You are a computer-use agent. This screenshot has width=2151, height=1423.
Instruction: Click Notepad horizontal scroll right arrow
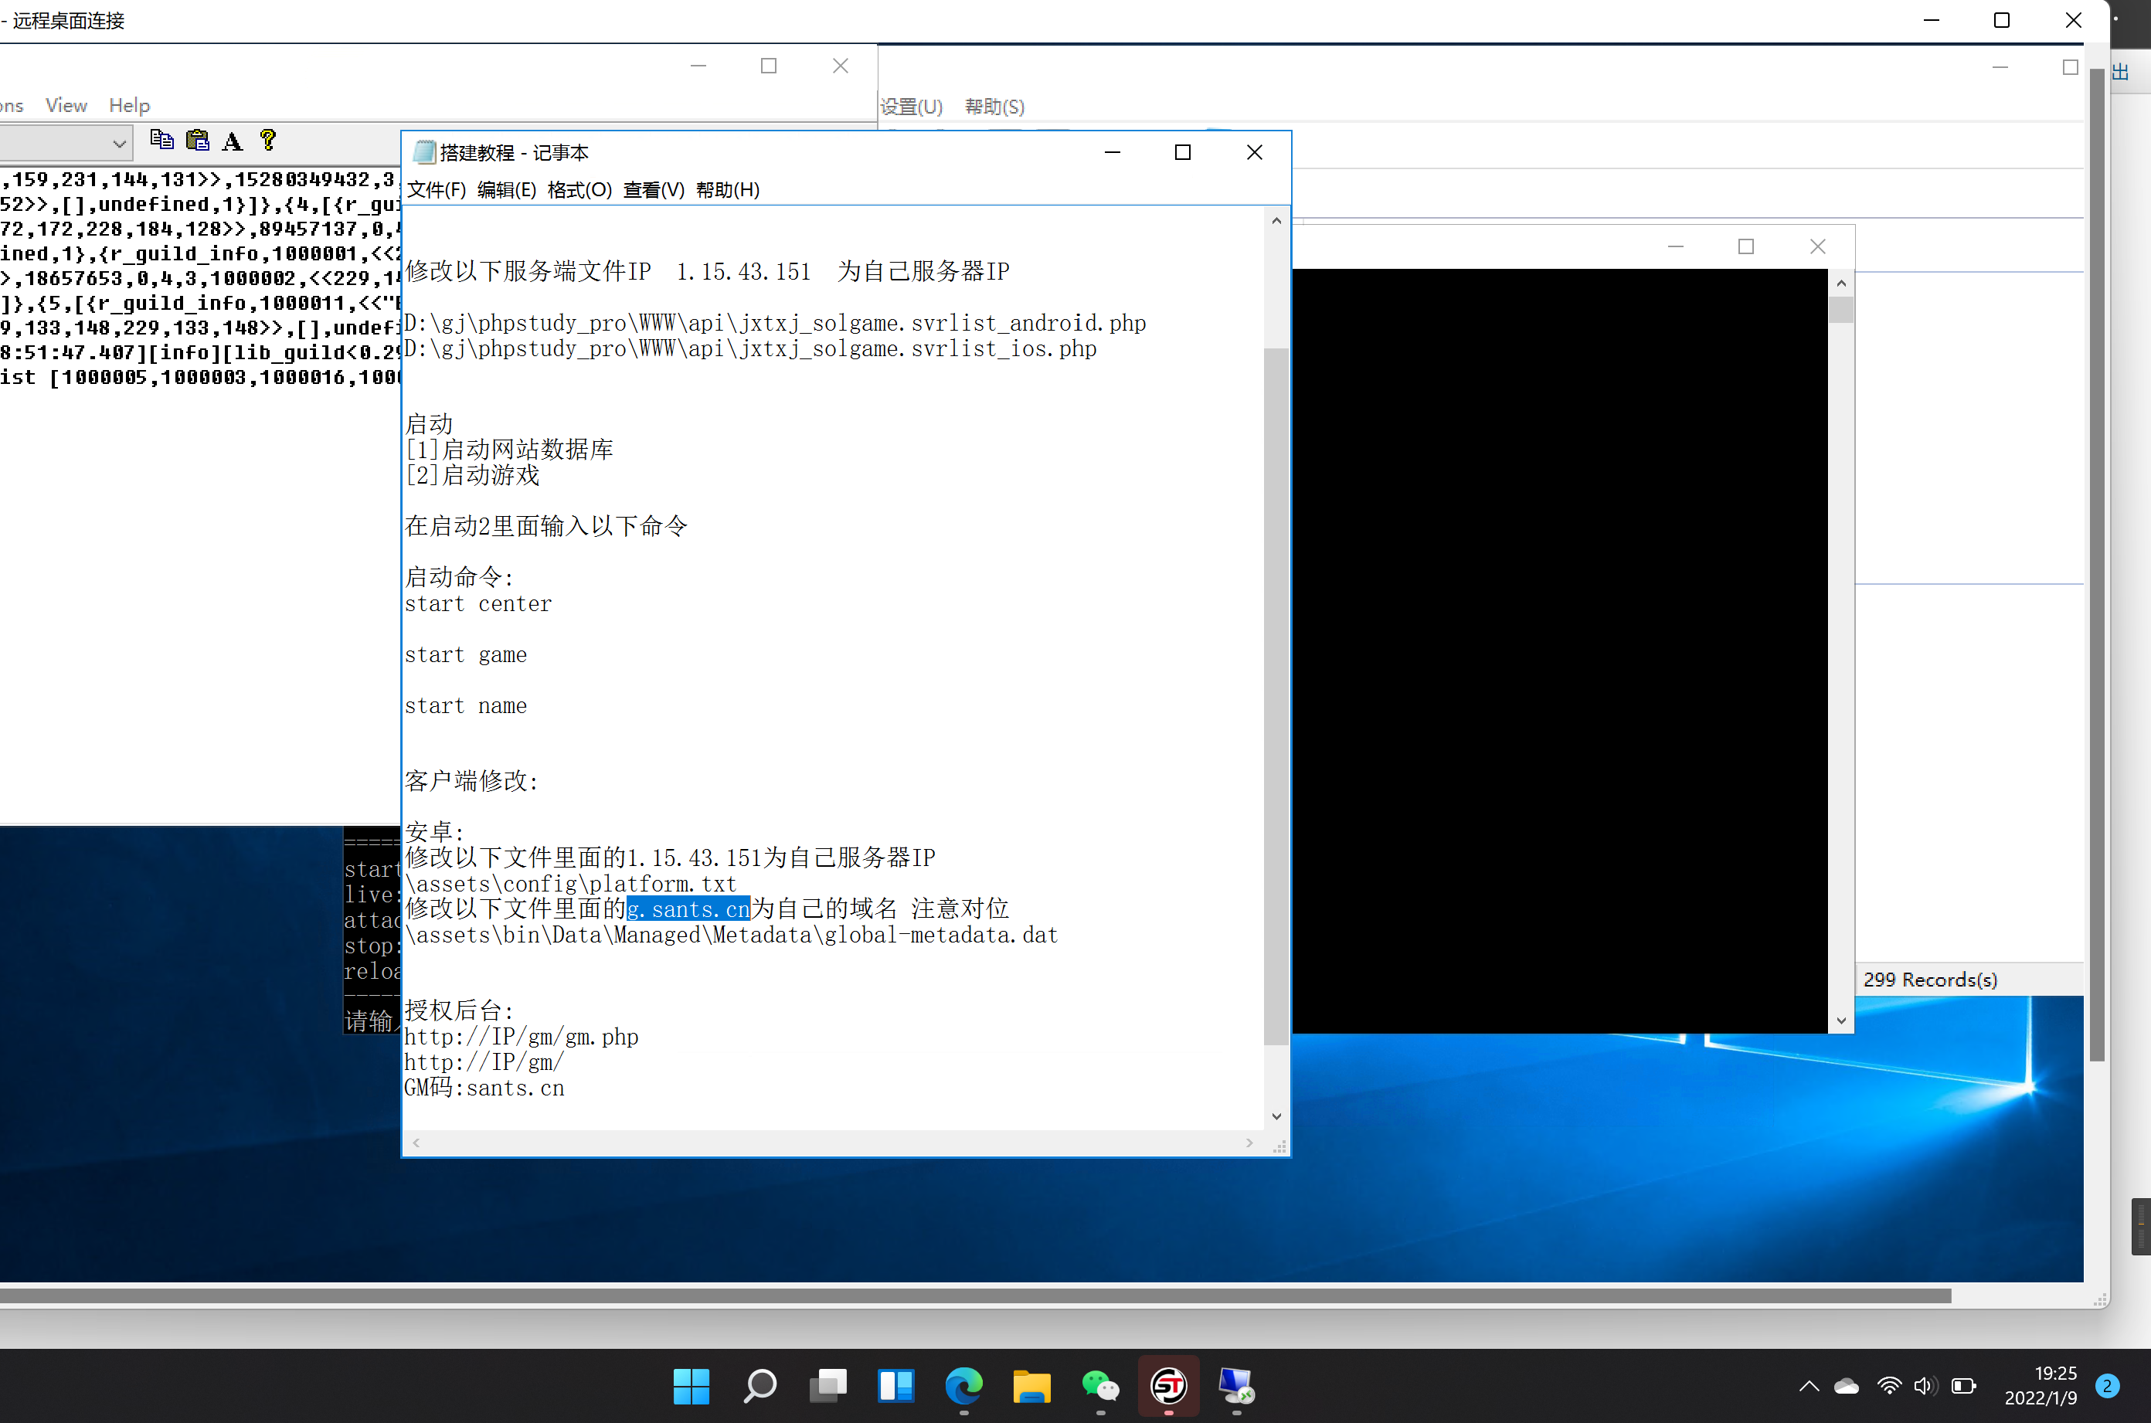(1250, 1143)
